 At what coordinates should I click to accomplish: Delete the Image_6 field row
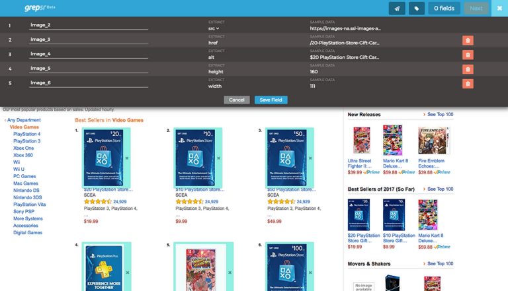click(x=468, y=84)
